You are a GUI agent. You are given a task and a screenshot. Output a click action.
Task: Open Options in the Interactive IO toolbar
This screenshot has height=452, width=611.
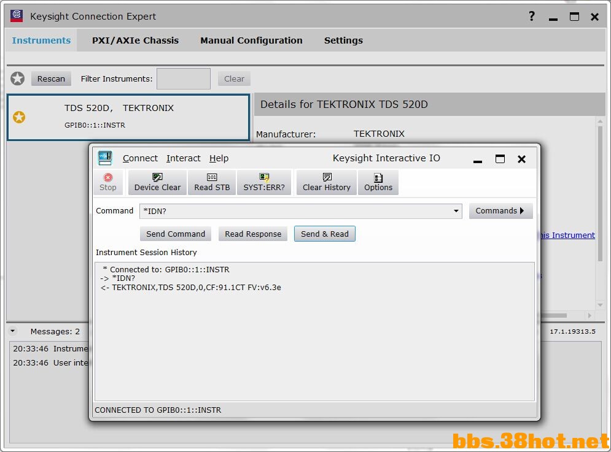click(x=378, y=182)
